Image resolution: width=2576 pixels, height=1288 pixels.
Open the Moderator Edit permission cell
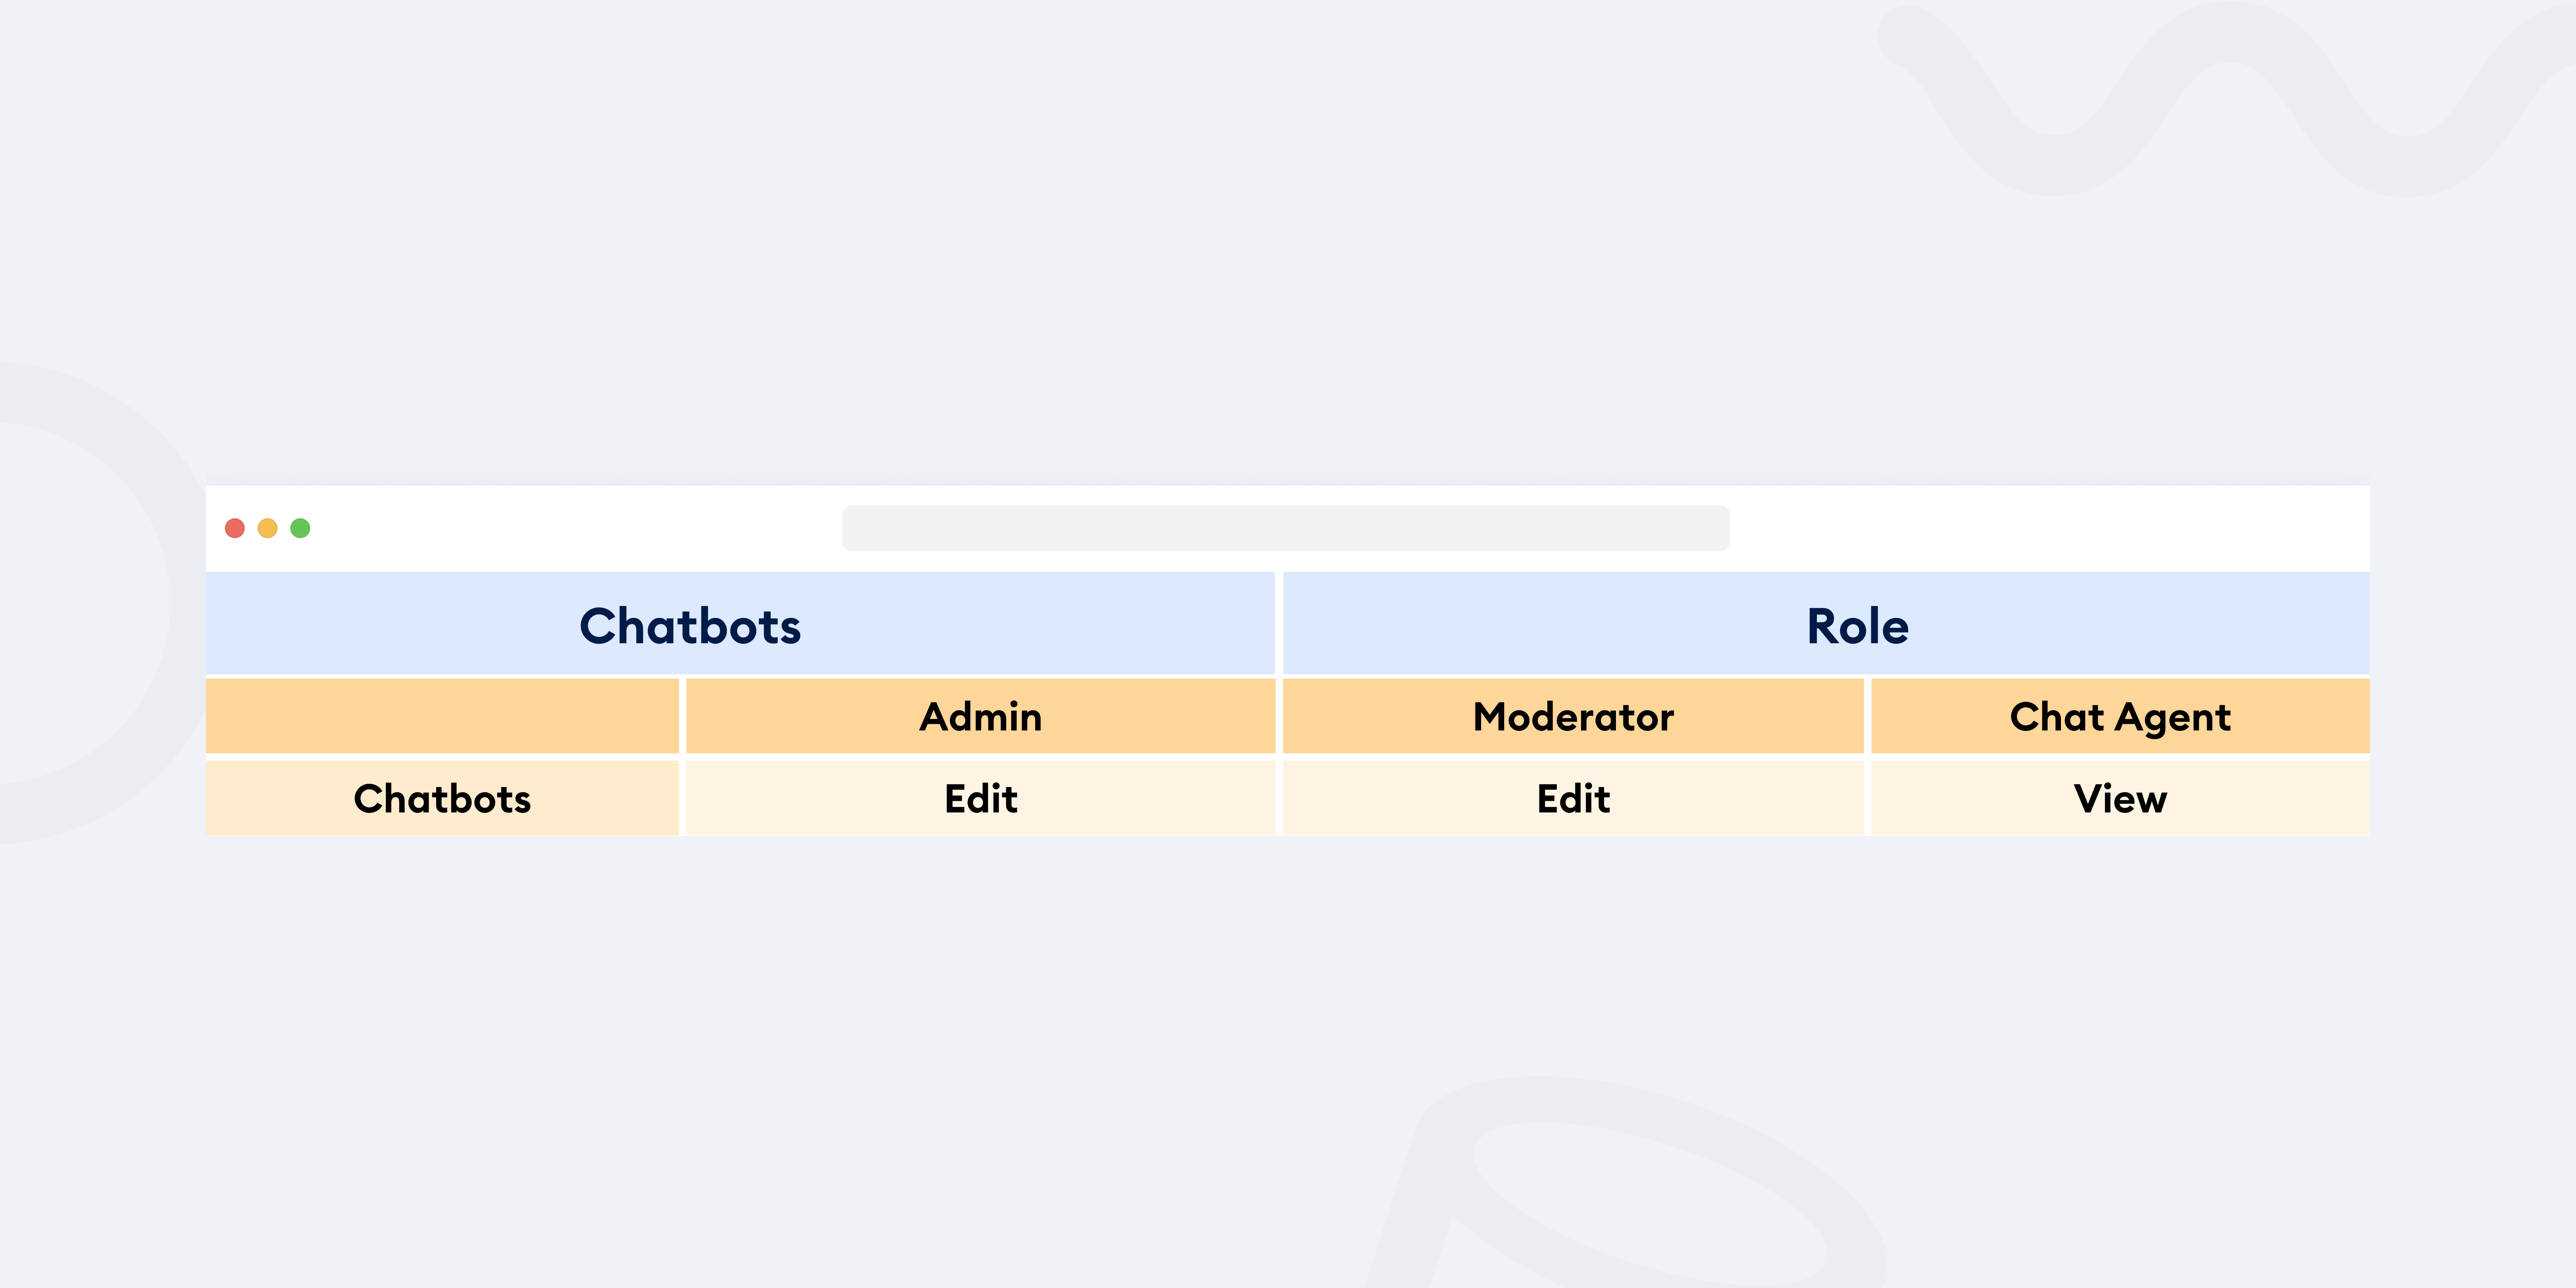click(x=1573, y=798)
